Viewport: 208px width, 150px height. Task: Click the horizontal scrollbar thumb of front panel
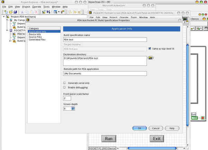click(x=152, y=148)
